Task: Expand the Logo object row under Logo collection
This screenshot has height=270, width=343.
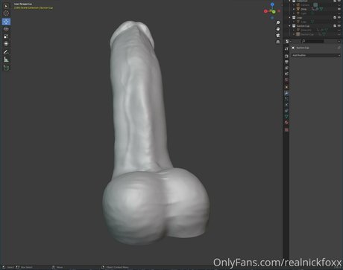Action: [294, 22]
